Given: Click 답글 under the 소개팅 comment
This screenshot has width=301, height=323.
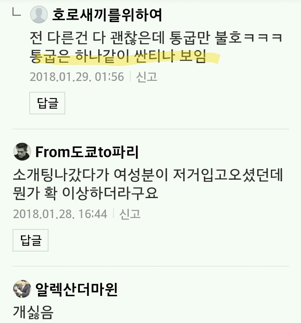Looking at the screenshot, I should point(31,240).
